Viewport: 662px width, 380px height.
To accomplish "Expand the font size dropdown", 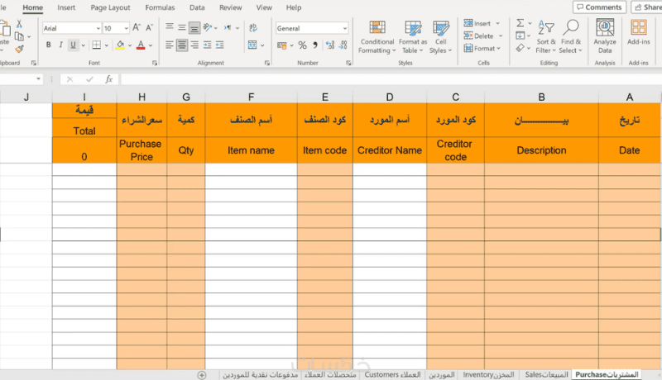I will point(126,28).
